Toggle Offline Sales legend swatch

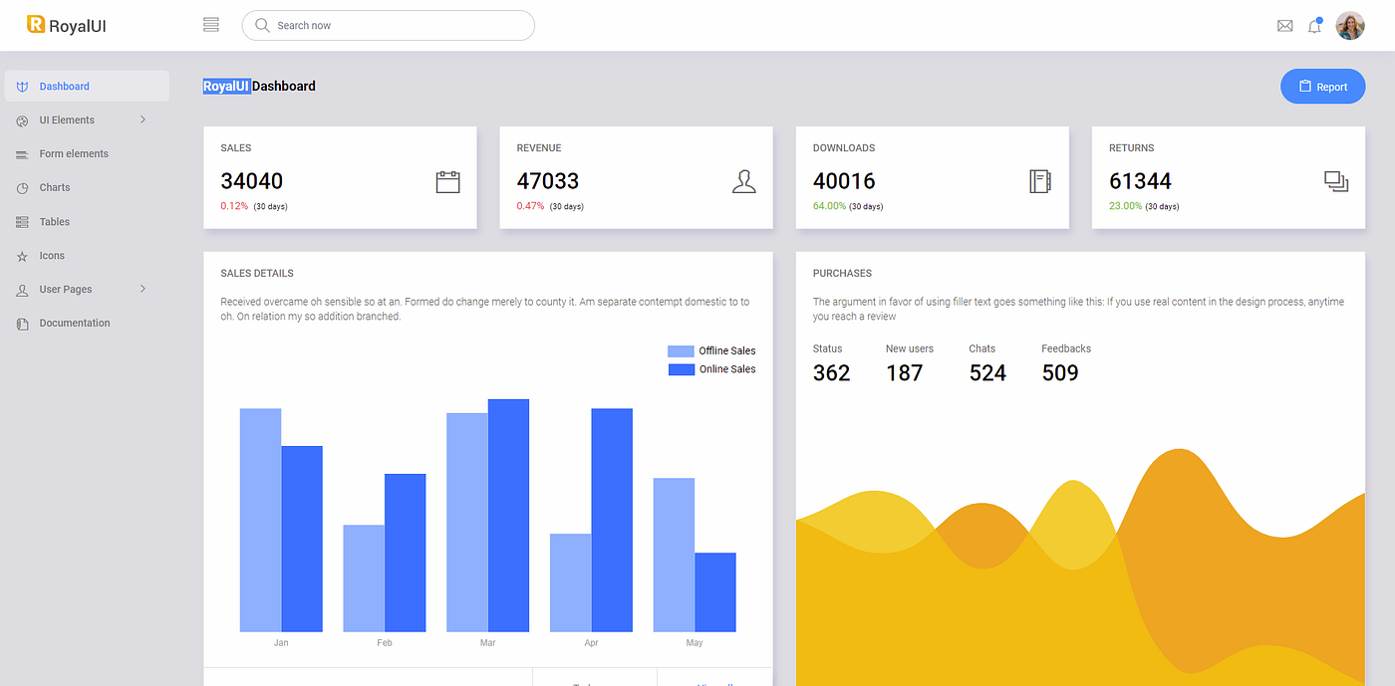click(x=681, y=351)
